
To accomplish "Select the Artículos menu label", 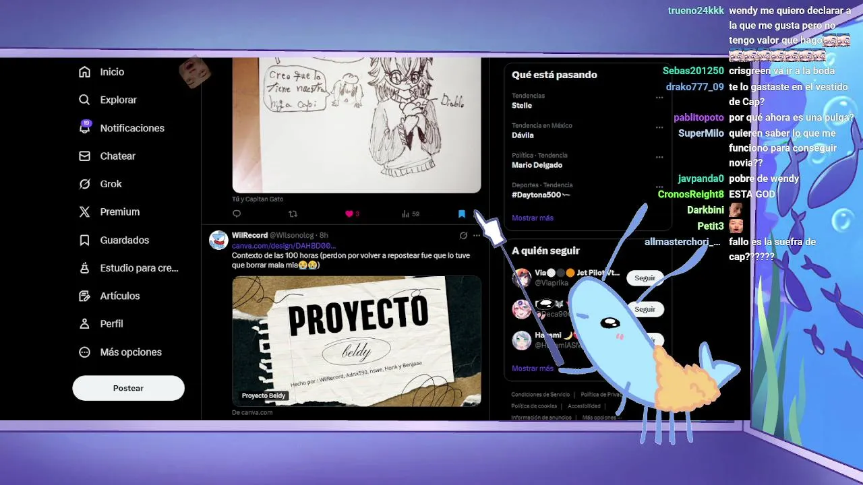I will (x=120, y=296).
